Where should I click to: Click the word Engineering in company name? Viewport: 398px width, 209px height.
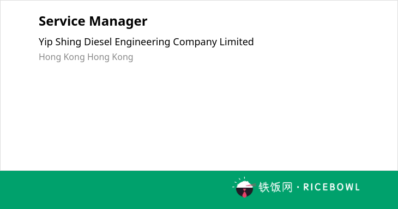pos(142,42)
